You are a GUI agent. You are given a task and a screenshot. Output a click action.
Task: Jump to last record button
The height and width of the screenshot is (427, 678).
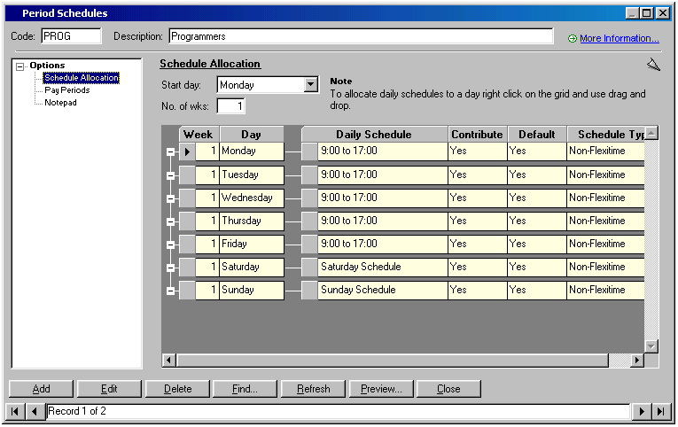tap(660, 411)
